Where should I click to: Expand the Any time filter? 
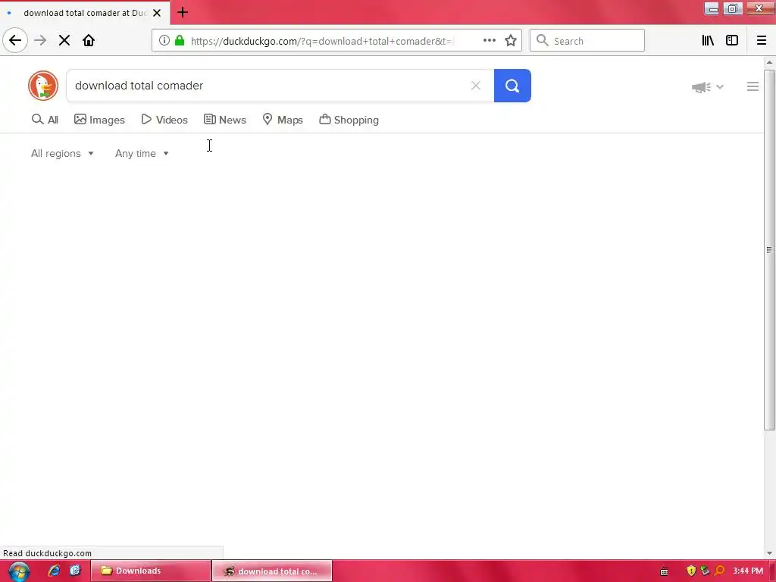click(142, 153)
